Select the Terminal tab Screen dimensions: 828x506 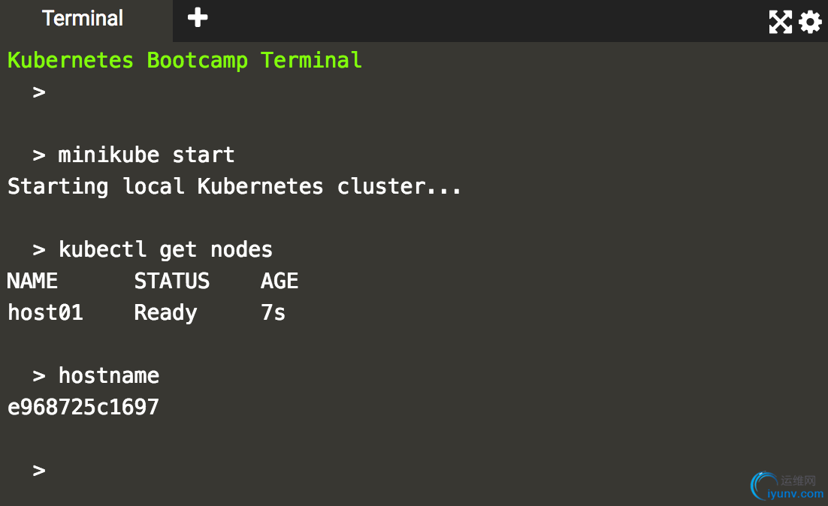[83, 19]
